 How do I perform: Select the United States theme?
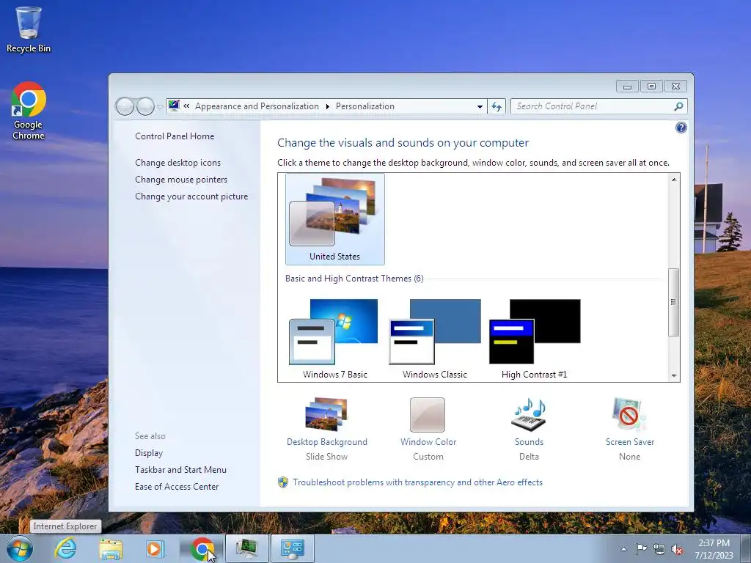(x=334, y=219)
